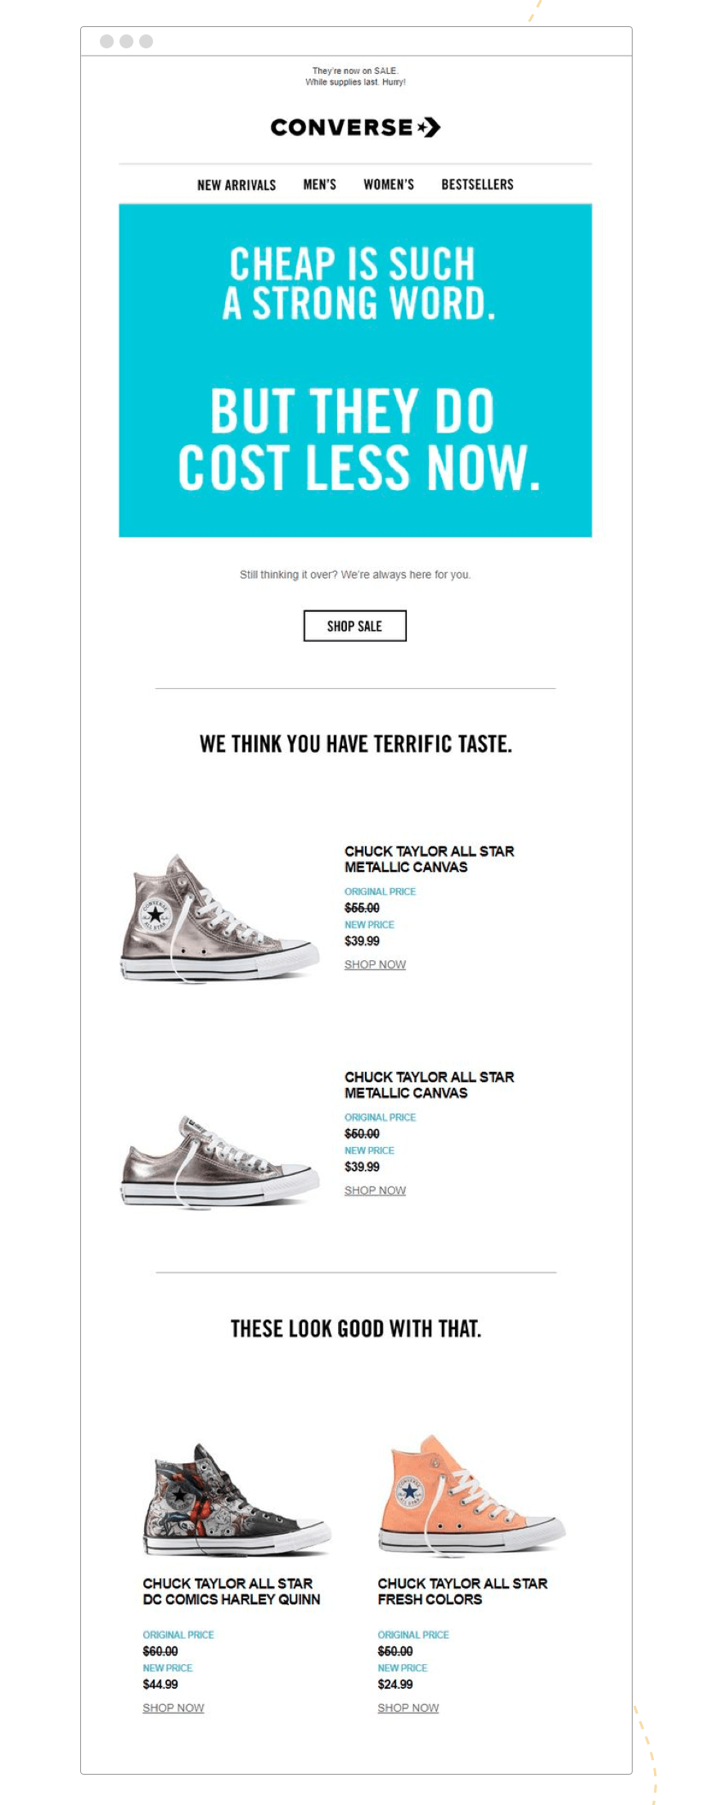Click Shop Now under DC Comics Harley Quinn

[x=173, y=1707]
